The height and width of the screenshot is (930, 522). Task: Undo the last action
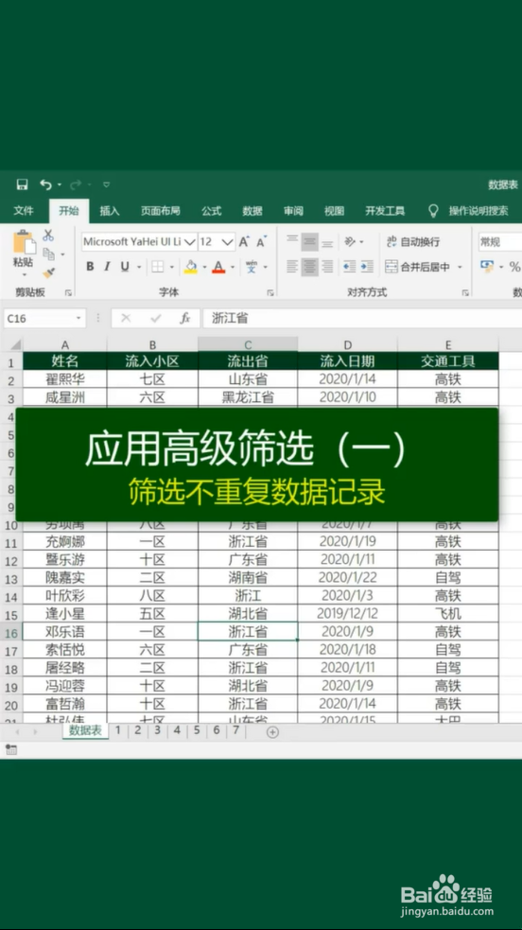(45, 184)
